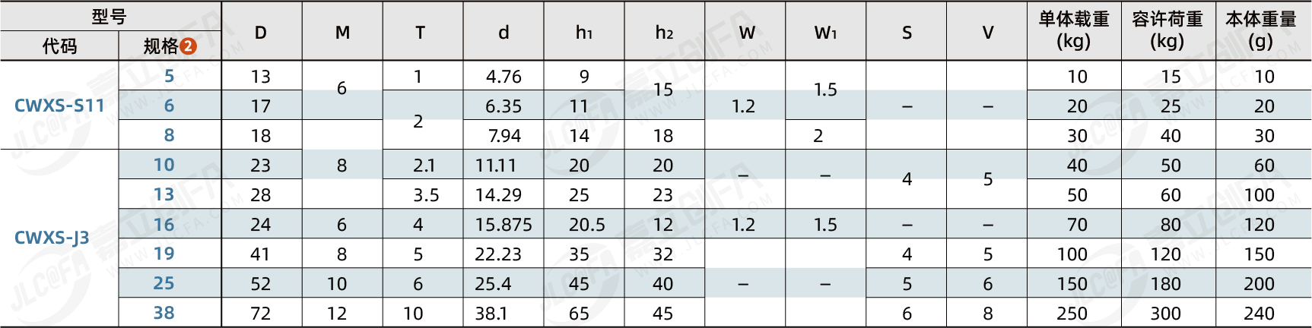The width and height of the screenshot is (1312, 328).
Task: Choose specification 19 entry
Action: click(164, 254)
